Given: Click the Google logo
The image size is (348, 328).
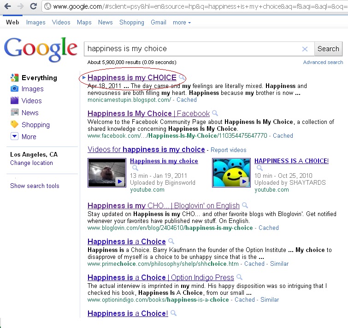Looking at the screenshot, I should tap(41, 49).
